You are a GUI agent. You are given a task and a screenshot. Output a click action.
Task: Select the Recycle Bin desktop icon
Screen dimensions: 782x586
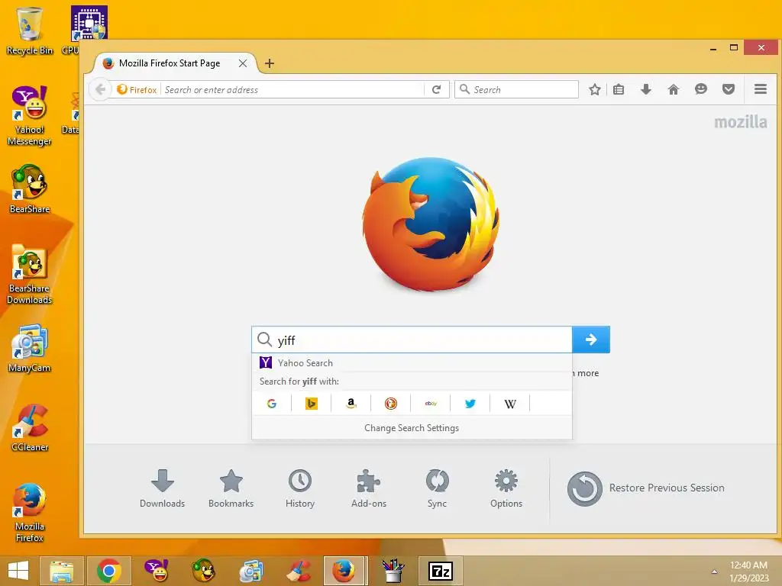click(x=30, y=31)
